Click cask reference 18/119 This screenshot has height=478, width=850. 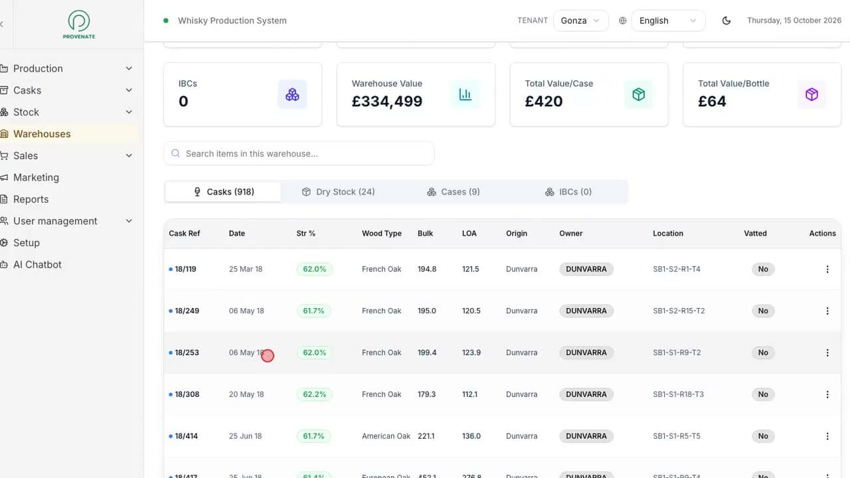[185, 269]
